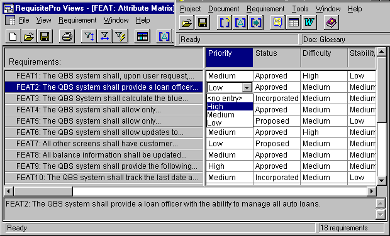Click the Status column header
Screen dimensions: 390x236
click(277, 58)
